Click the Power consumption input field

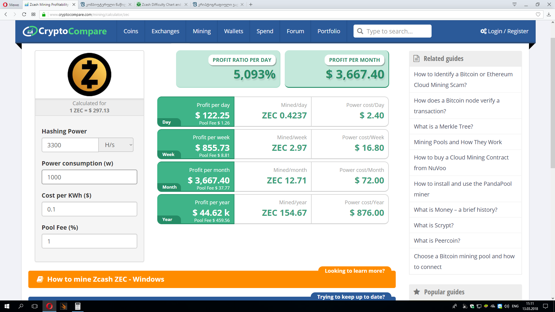(89, 177)
